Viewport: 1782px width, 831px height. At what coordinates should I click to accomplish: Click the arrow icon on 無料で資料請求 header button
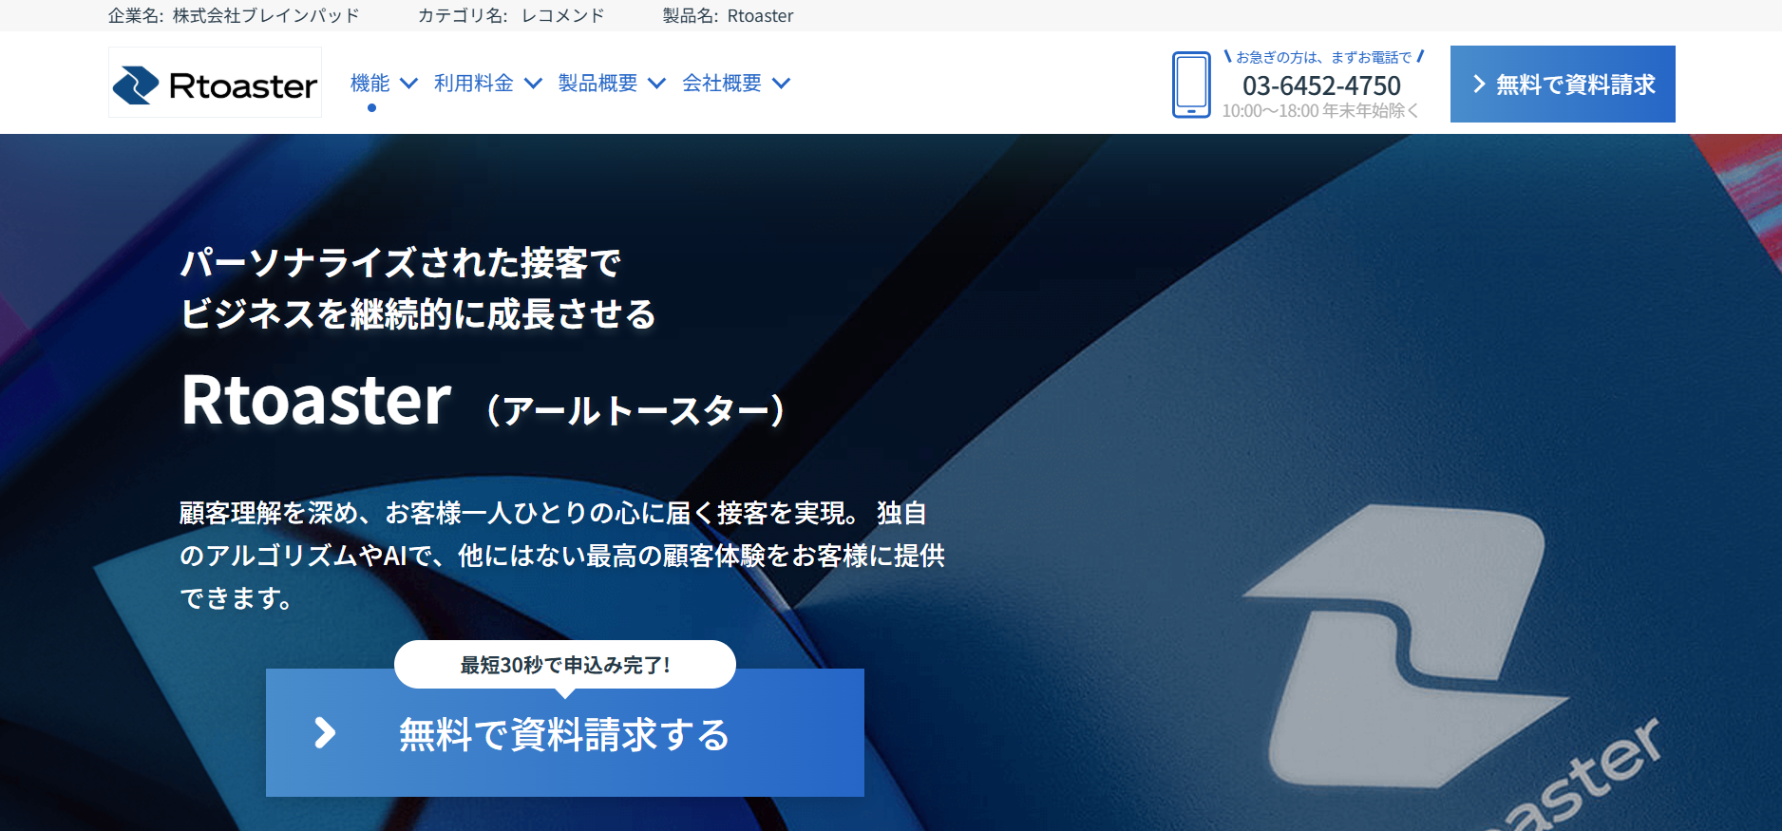click(1479, 85)
